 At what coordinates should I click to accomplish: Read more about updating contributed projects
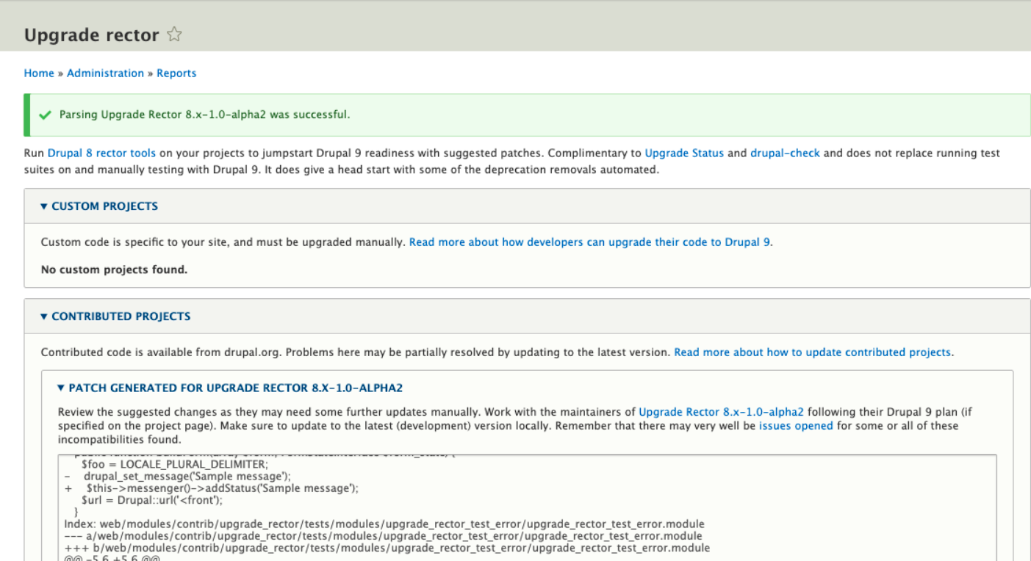click(x=812, y=352)
